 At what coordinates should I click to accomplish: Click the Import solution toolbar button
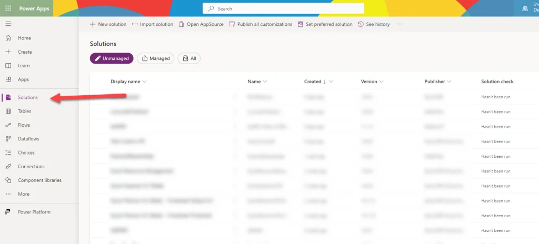point(153,24)
